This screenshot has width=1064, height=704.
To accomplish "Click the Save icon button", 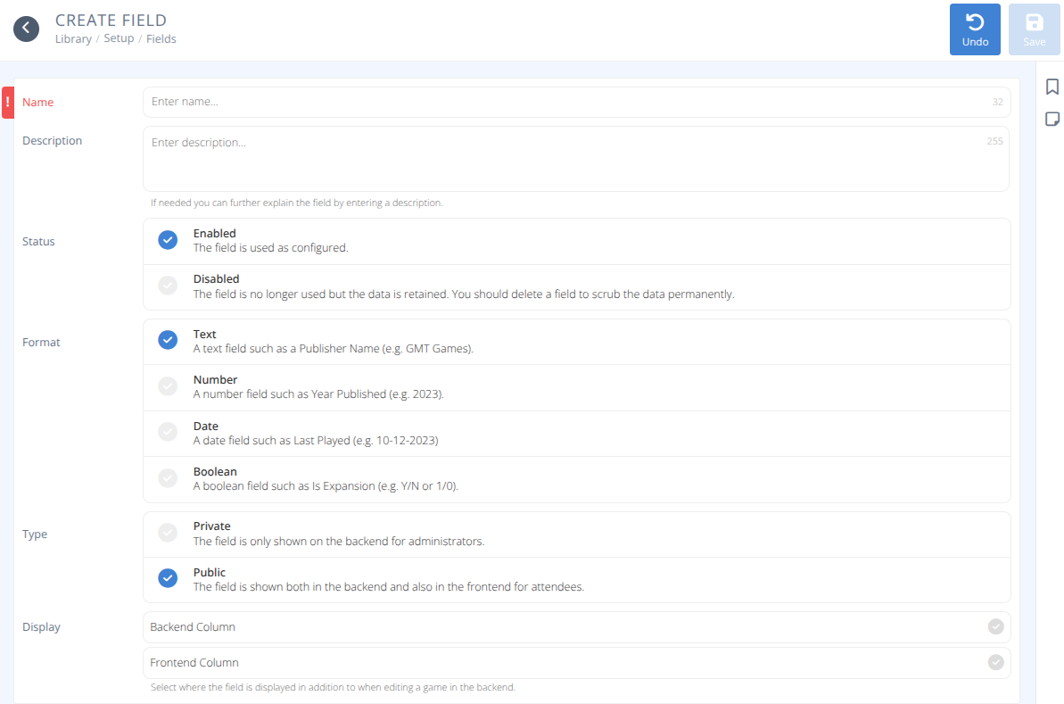I will (x=1034, y=29).
